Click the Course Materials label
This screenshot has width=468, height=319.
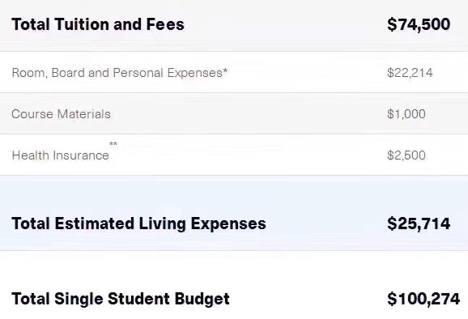click(x=61, y=114)
